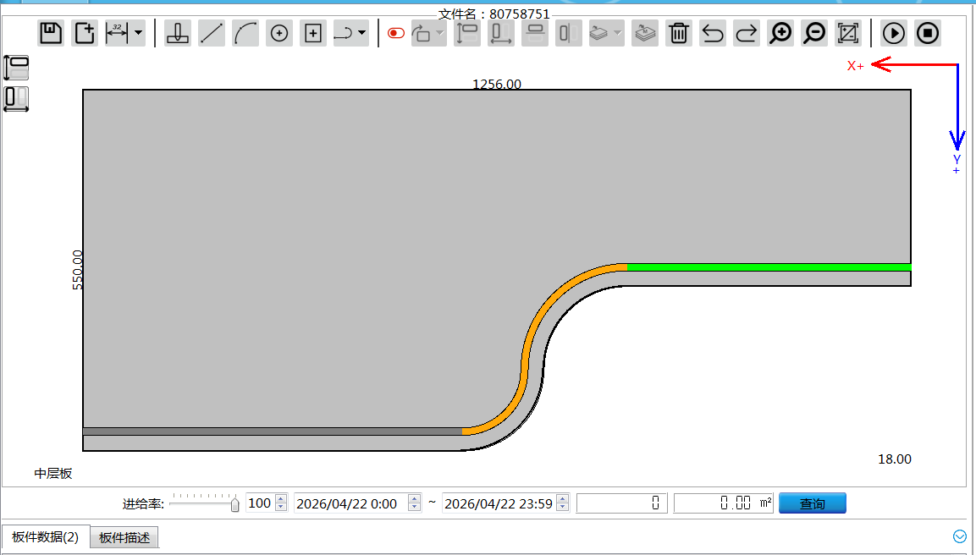Select the circle with center point tool
The width and height of the screenshot is (976, 555).
[279, 33]
